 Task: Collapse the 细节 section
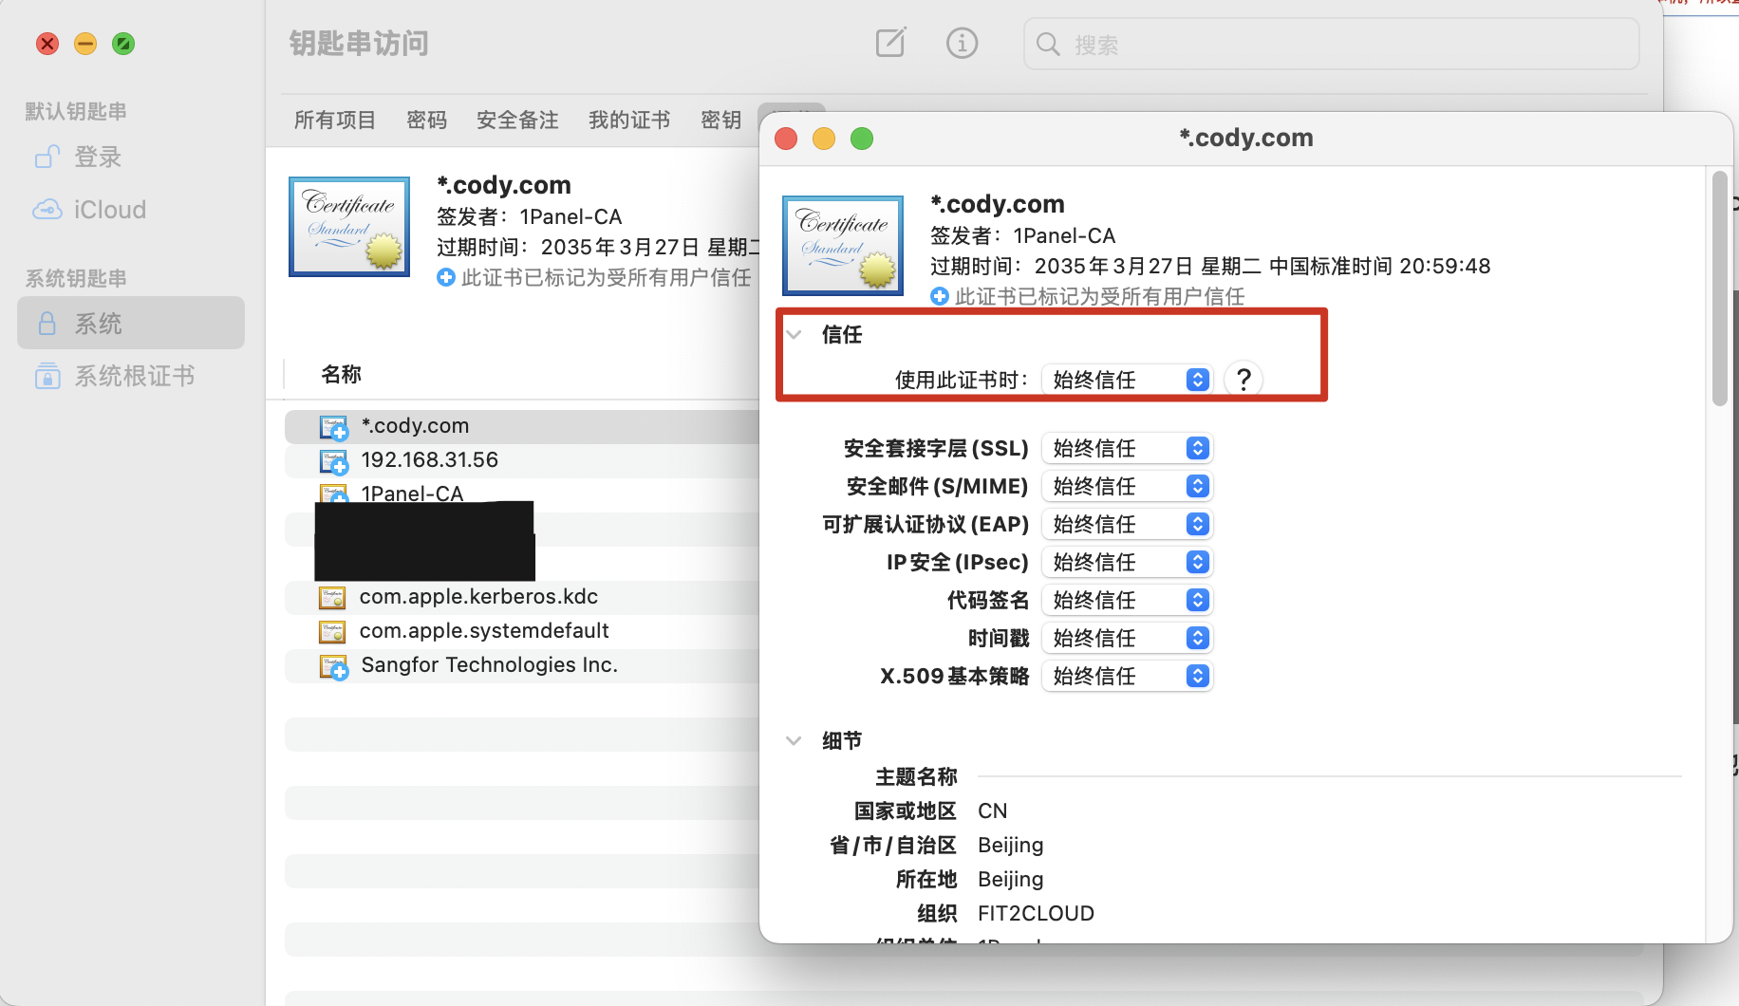point(795,740)
